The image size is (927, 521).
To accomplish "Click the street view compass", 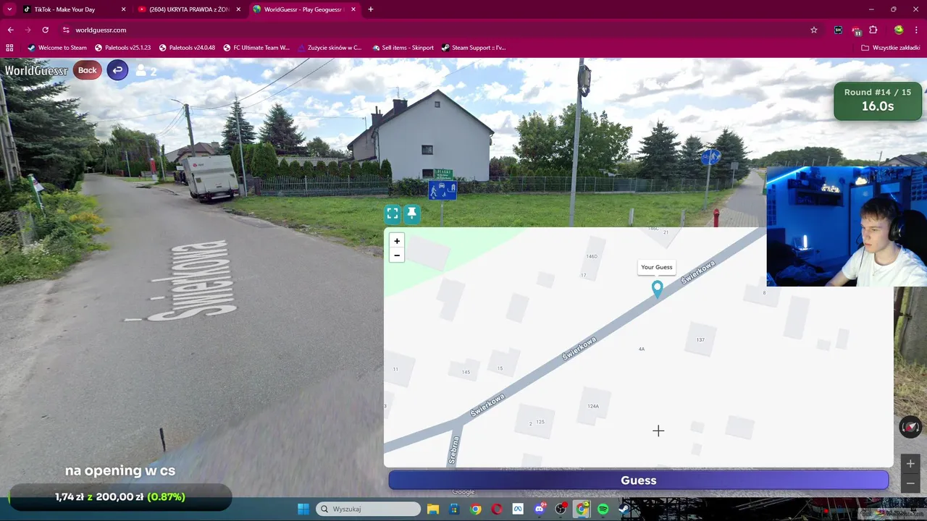I will click(x=910, y=427).
